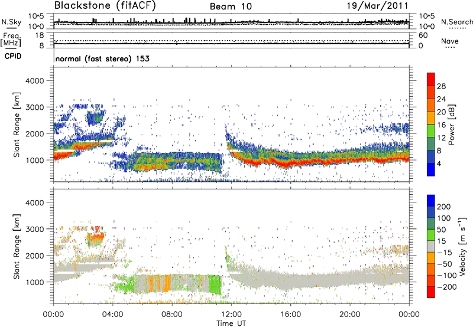Click value "−200" on the Velocity scale
The width and height of the screenshot is (473, 327).
pyautogui.click(x=447, y=287)
